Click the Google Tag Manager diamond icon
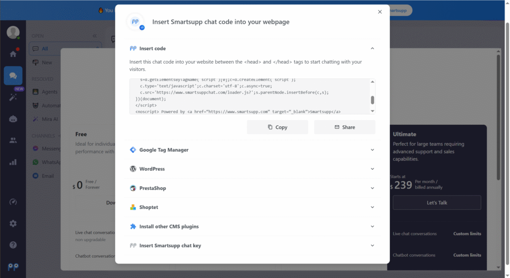510x278 pixels. coord(132,150)
